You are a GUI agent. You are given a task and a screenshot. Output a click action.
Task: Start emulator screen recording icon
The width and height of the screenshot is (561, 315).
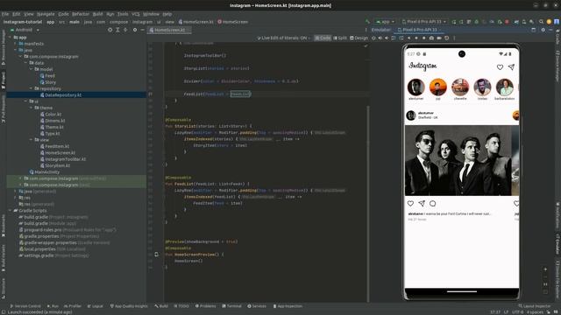439,38
